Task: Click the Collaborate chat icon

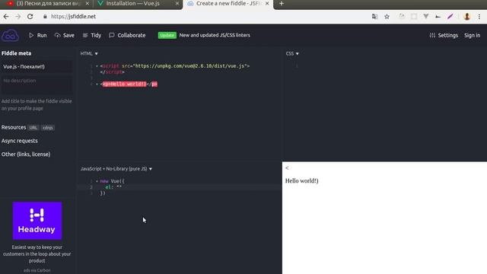Action: pyautogui.click(x=112, y=35)
